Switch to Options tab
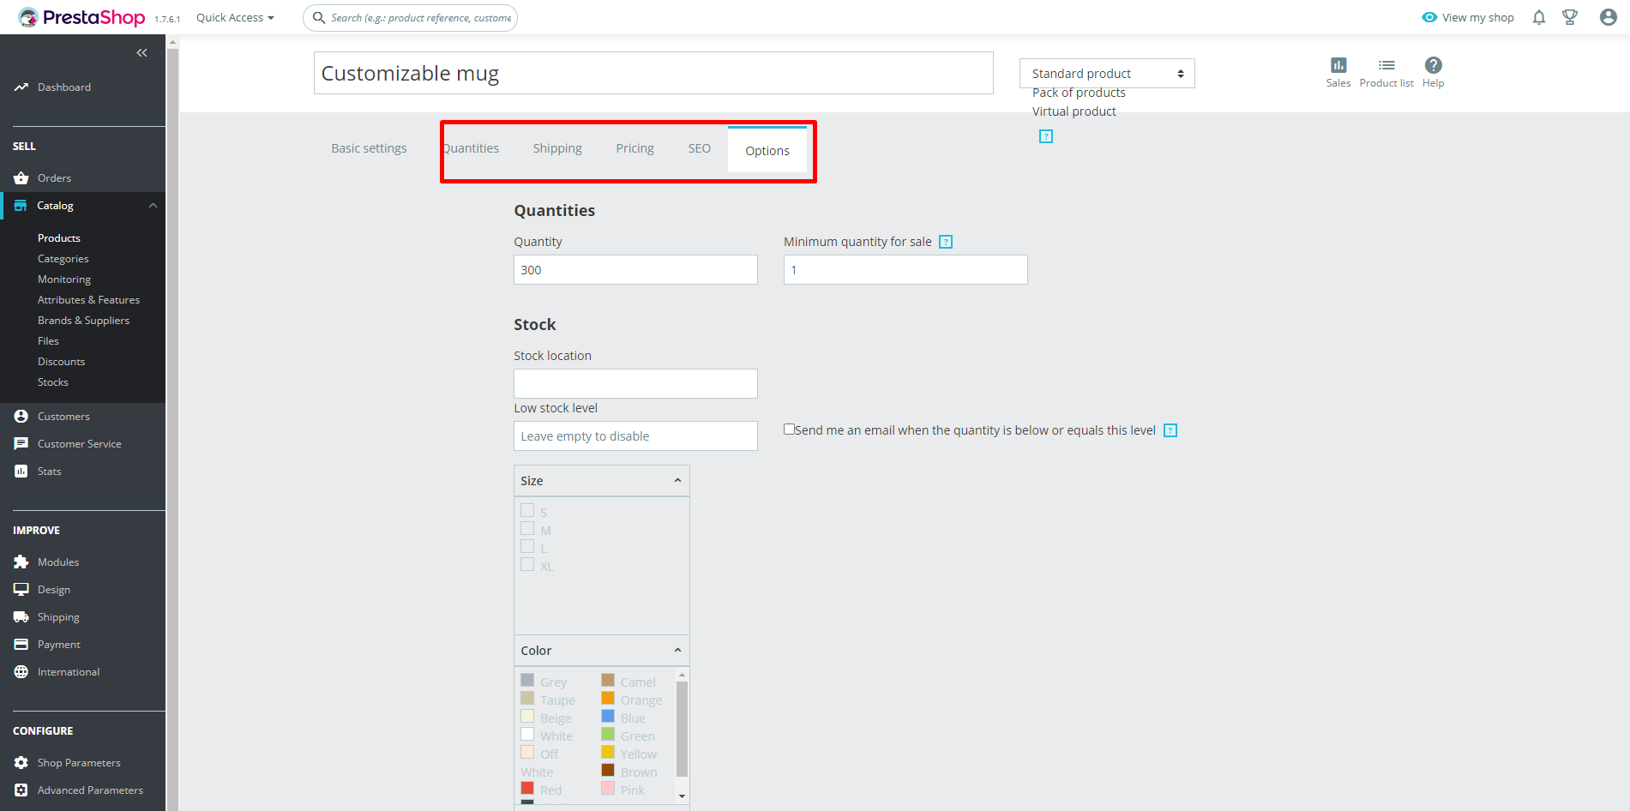The image size is (1630, 811). 767,150
